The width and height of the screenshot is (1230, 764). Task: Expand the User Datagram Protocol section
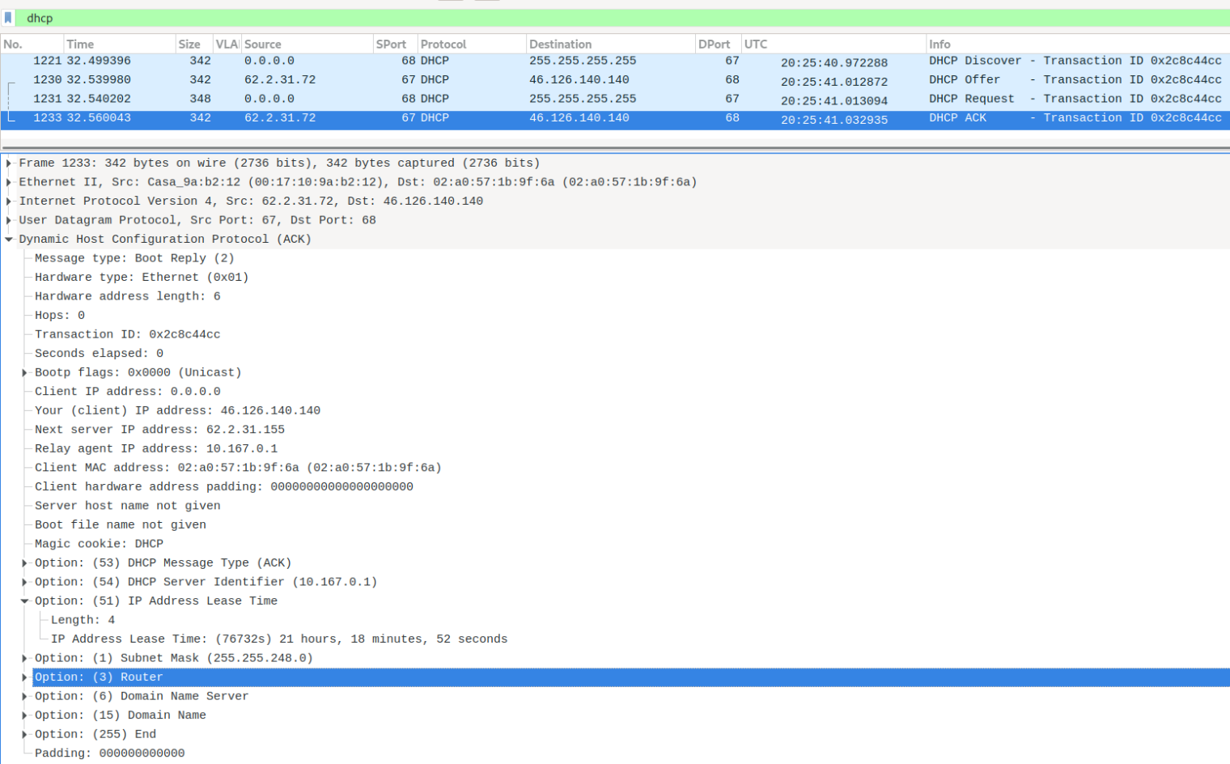pos(9,220)
